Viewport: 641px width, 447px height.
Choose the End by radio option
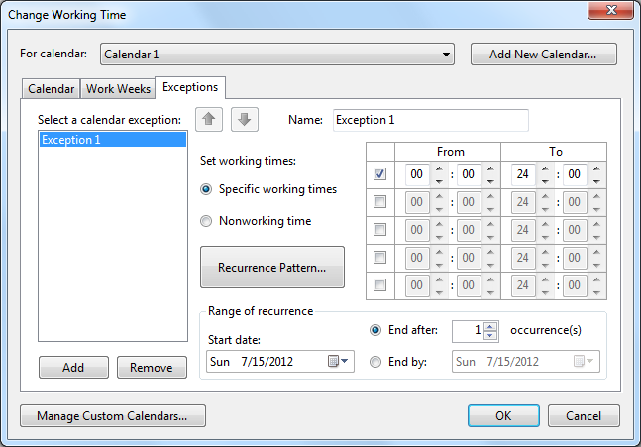[374, 362]
